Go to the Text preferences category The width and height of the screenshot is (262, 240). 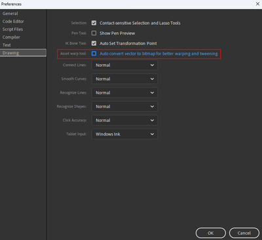point(7,45)
